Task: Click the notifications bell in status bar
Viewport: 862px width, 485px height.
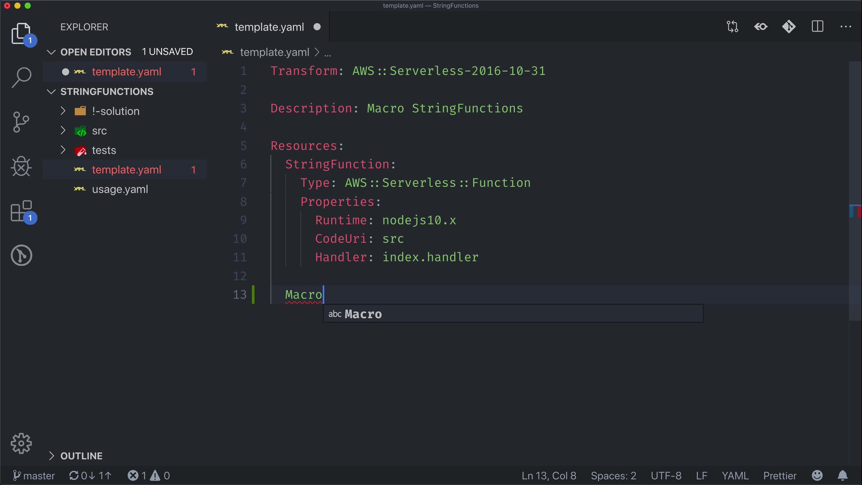Action: click(843, 476)
